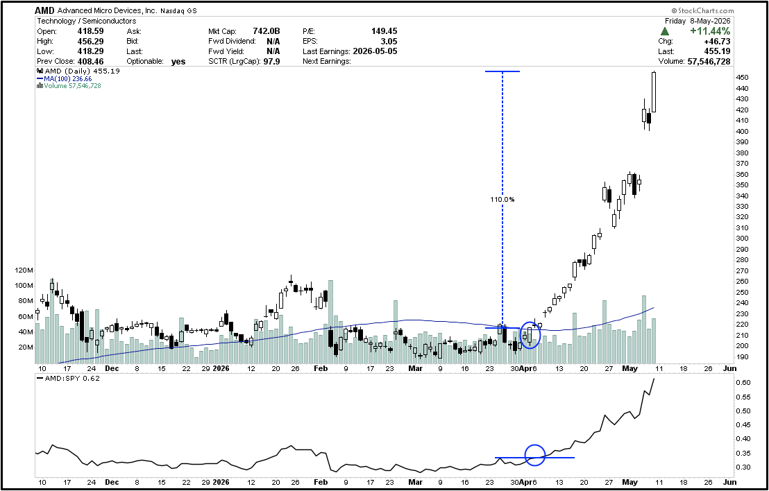Click the Last price 455.19 at top right
Viewport: 769px width, 491px height.
[718, 51]
